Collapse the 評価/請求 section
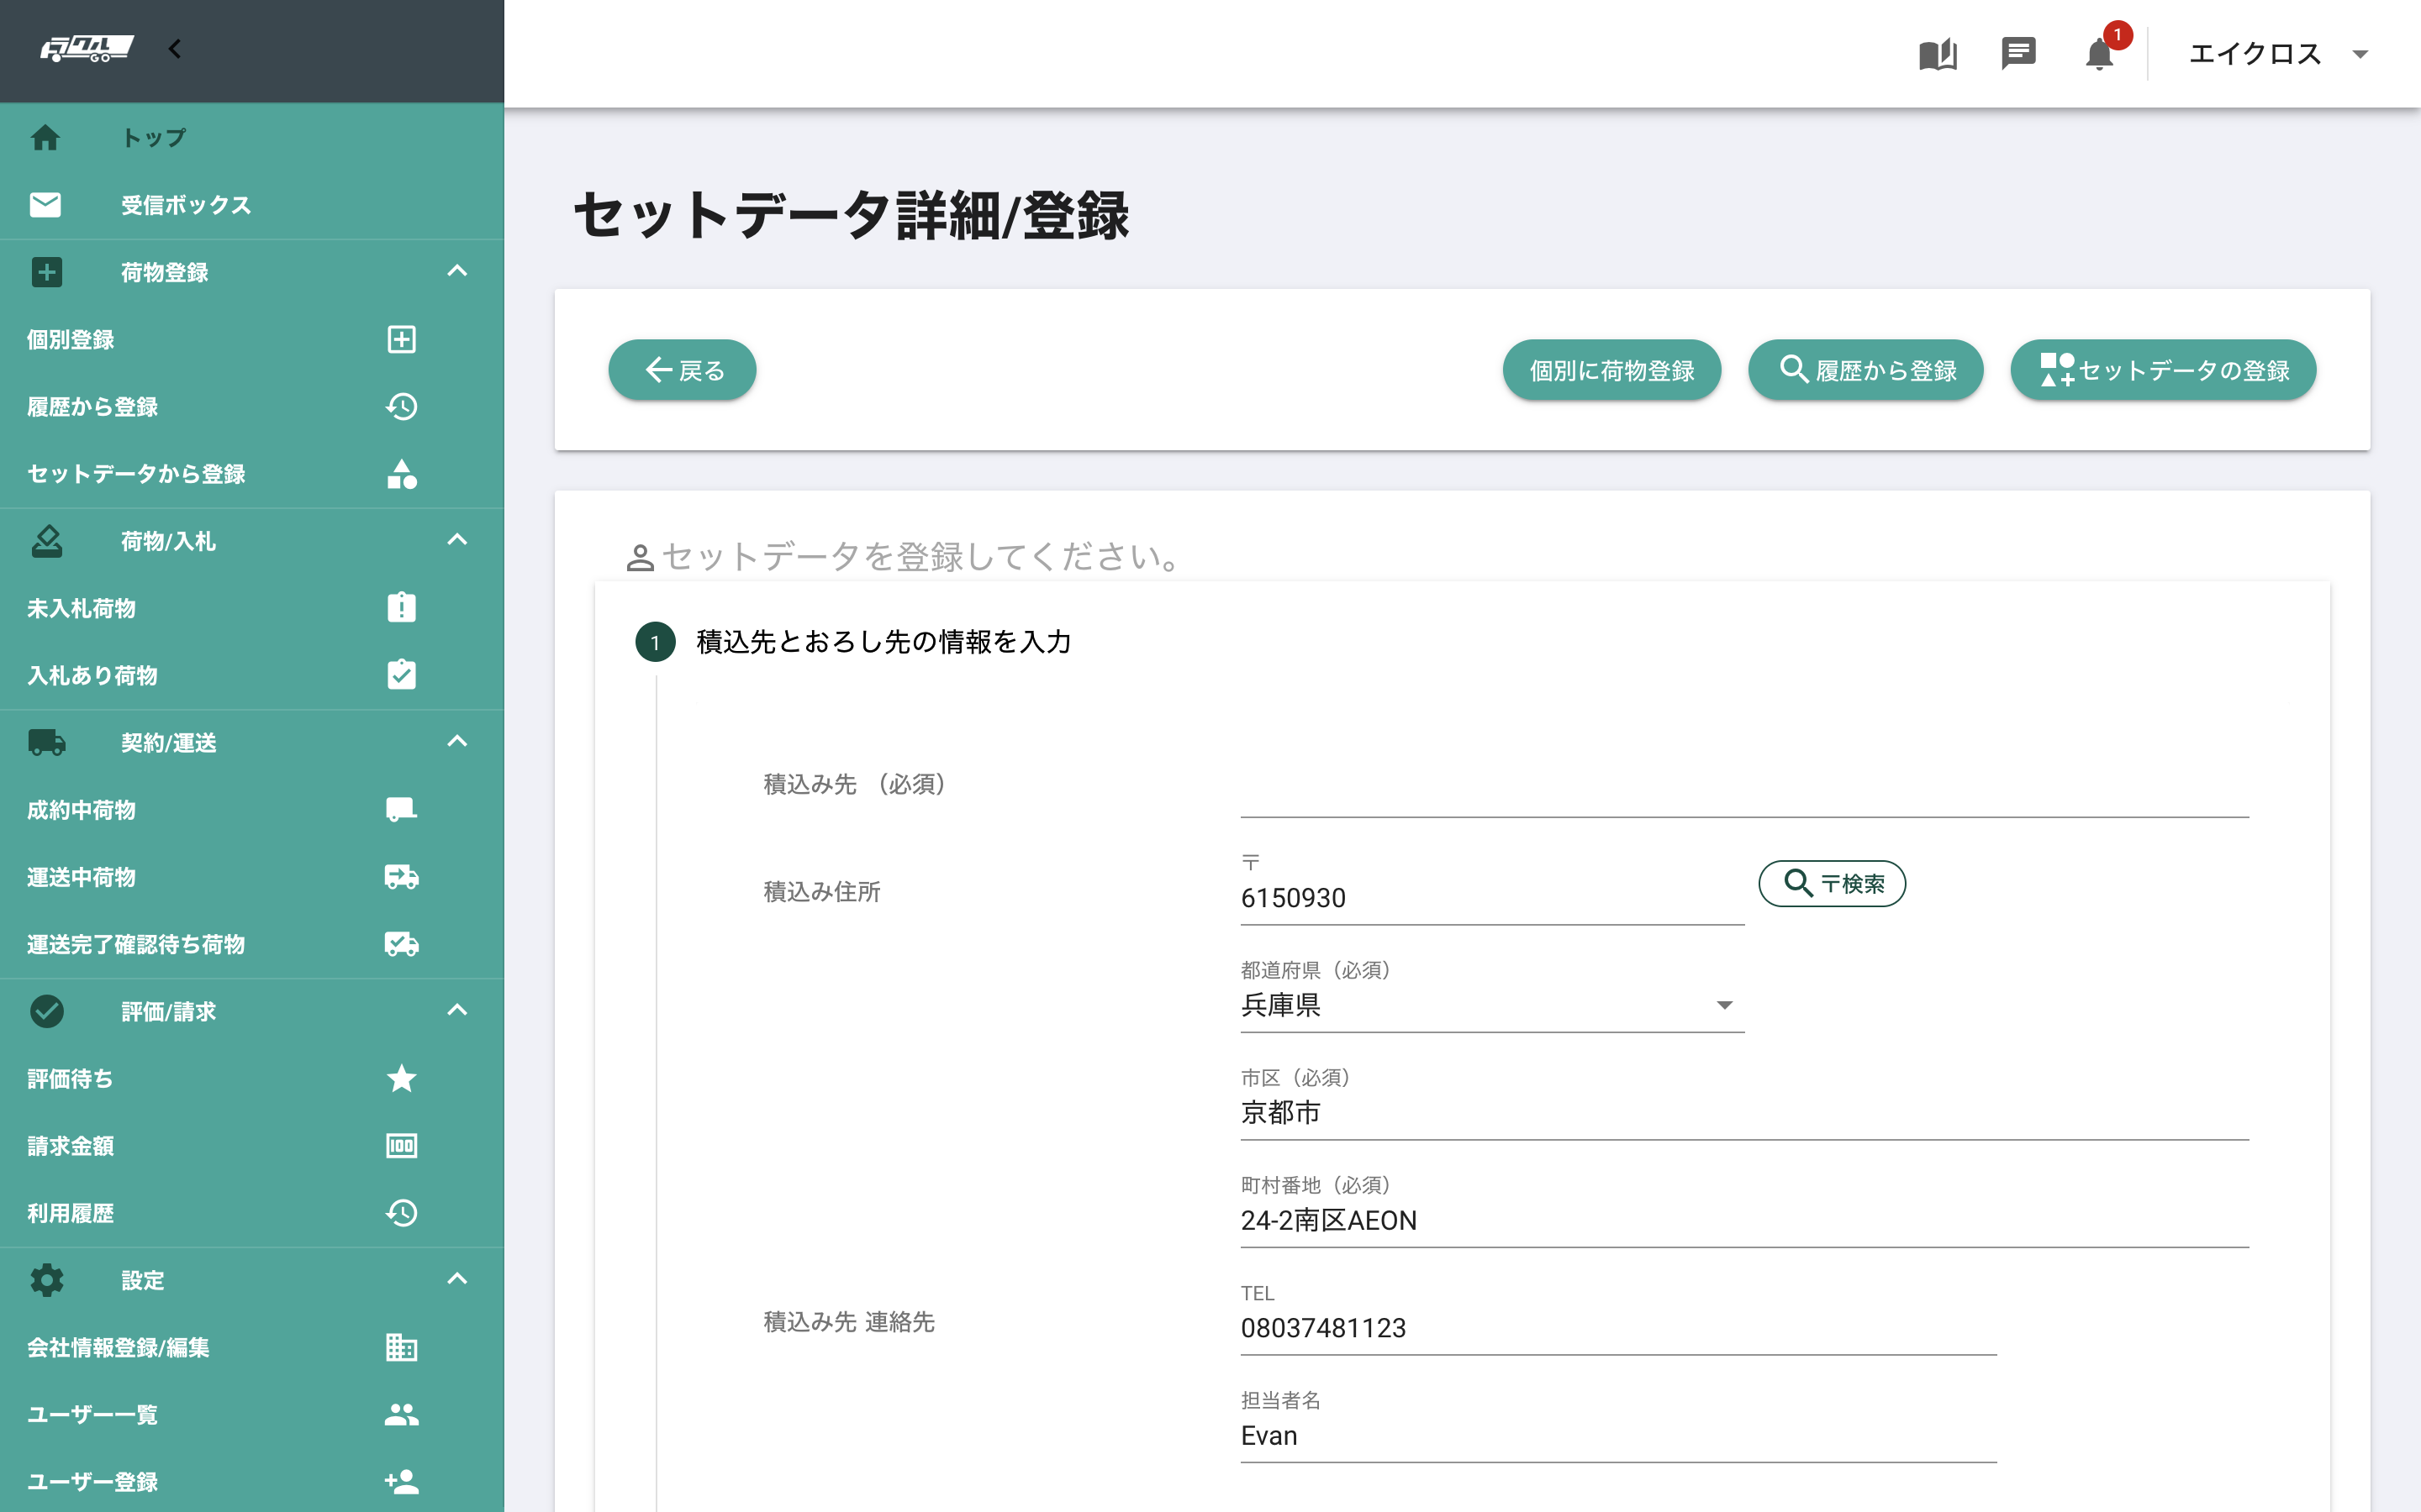 click(457, 1010)
